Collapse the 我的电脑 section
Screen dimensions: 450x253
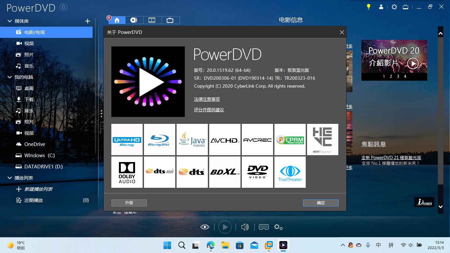10,77
